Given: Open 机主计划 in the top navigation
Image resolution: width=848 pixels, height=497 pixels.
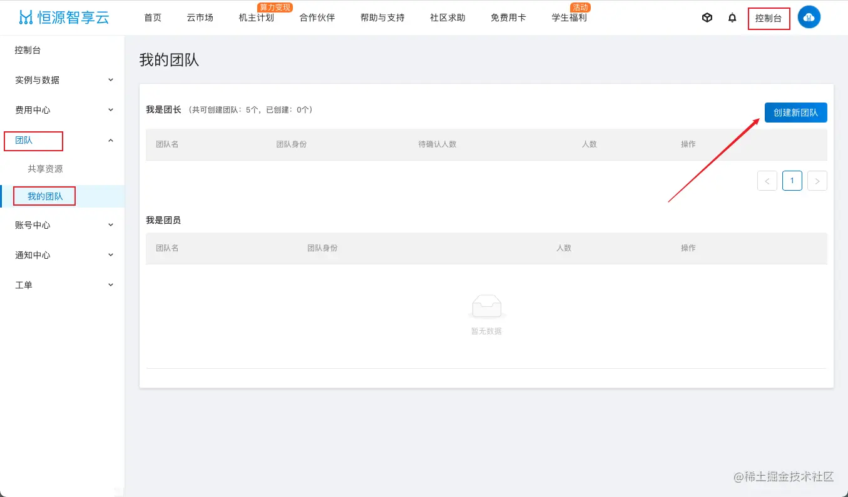Looking at the screenshot, I should (x=257, y=18).
